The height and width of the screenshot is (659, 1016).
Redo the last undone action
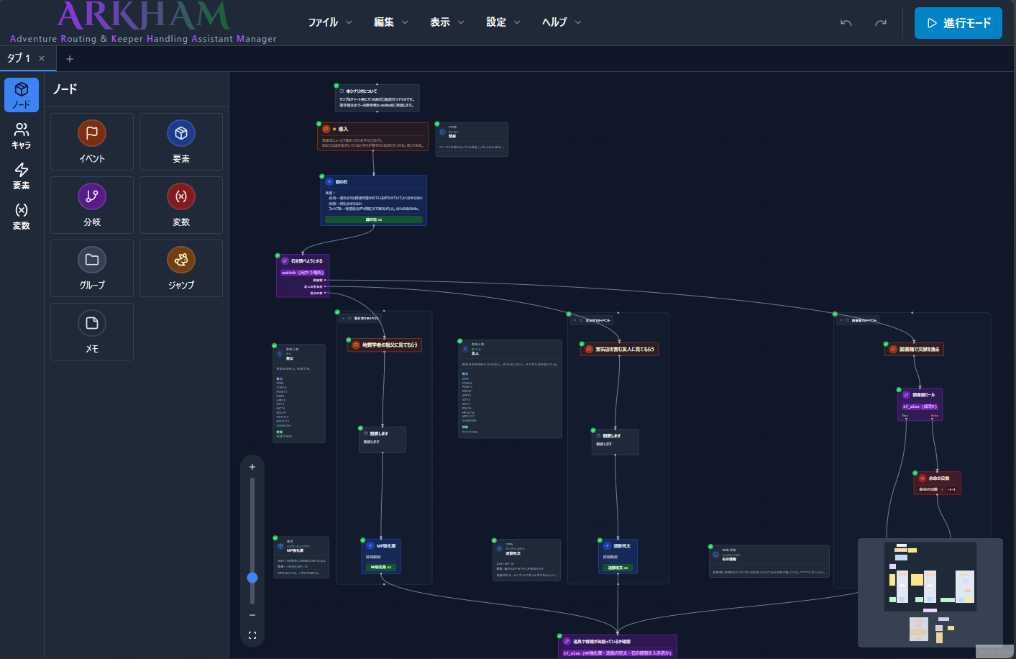(881, 23)
